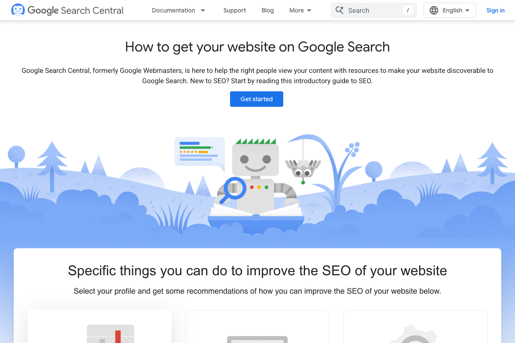Click the laptop illustration on middle card

coord(257,340)
